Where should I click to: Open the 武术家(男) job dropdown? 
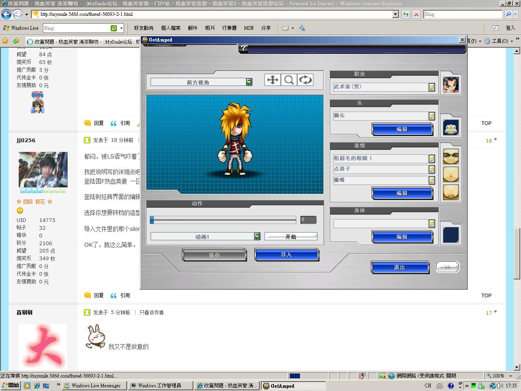(432, 87)
